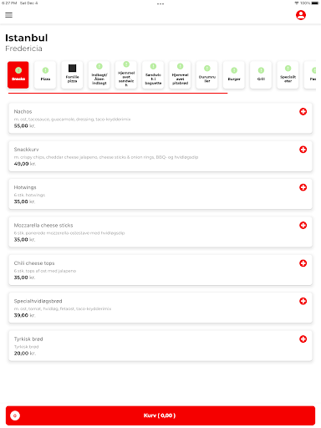Screen dimensions: 321x428
Task: Open the hamburger menu
Action: 8,15
